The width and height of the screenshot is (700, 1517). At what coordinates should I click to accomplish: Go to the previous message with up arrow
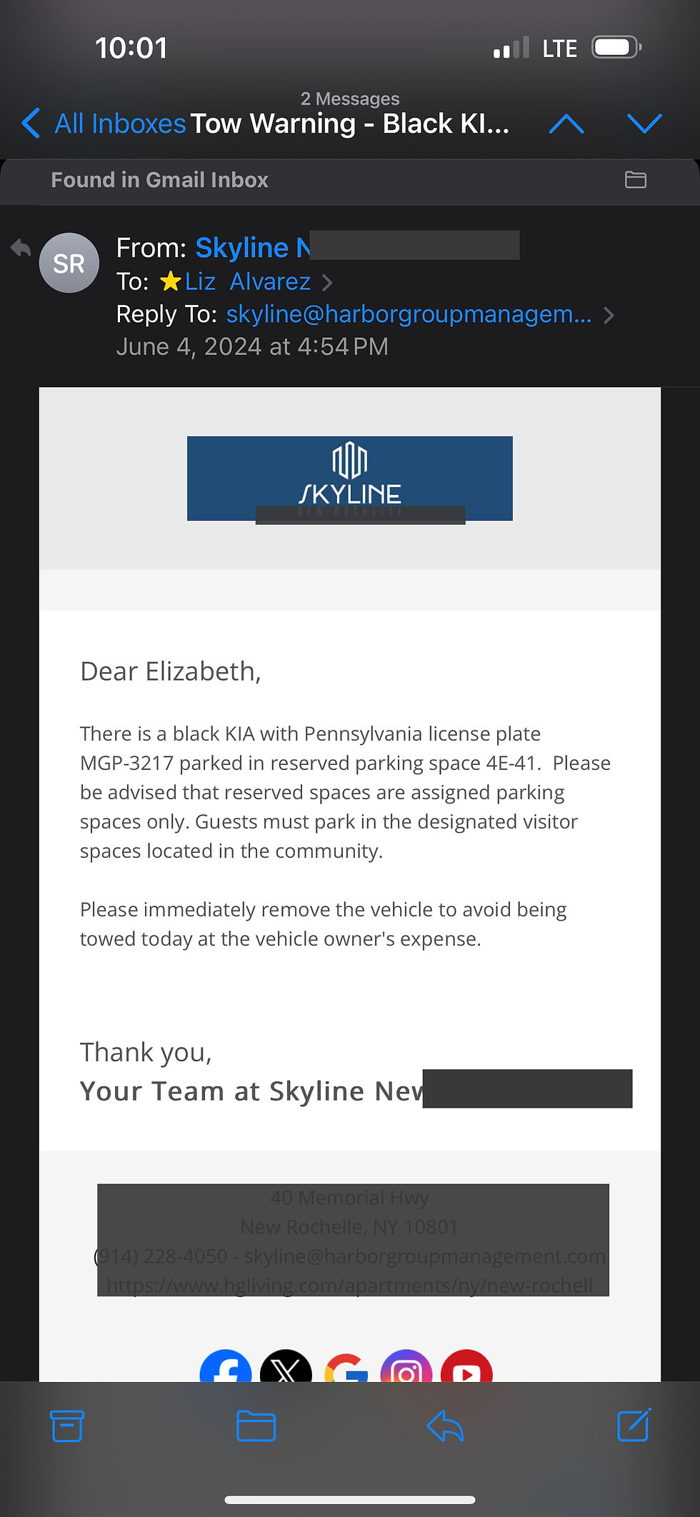click(566, 124)
